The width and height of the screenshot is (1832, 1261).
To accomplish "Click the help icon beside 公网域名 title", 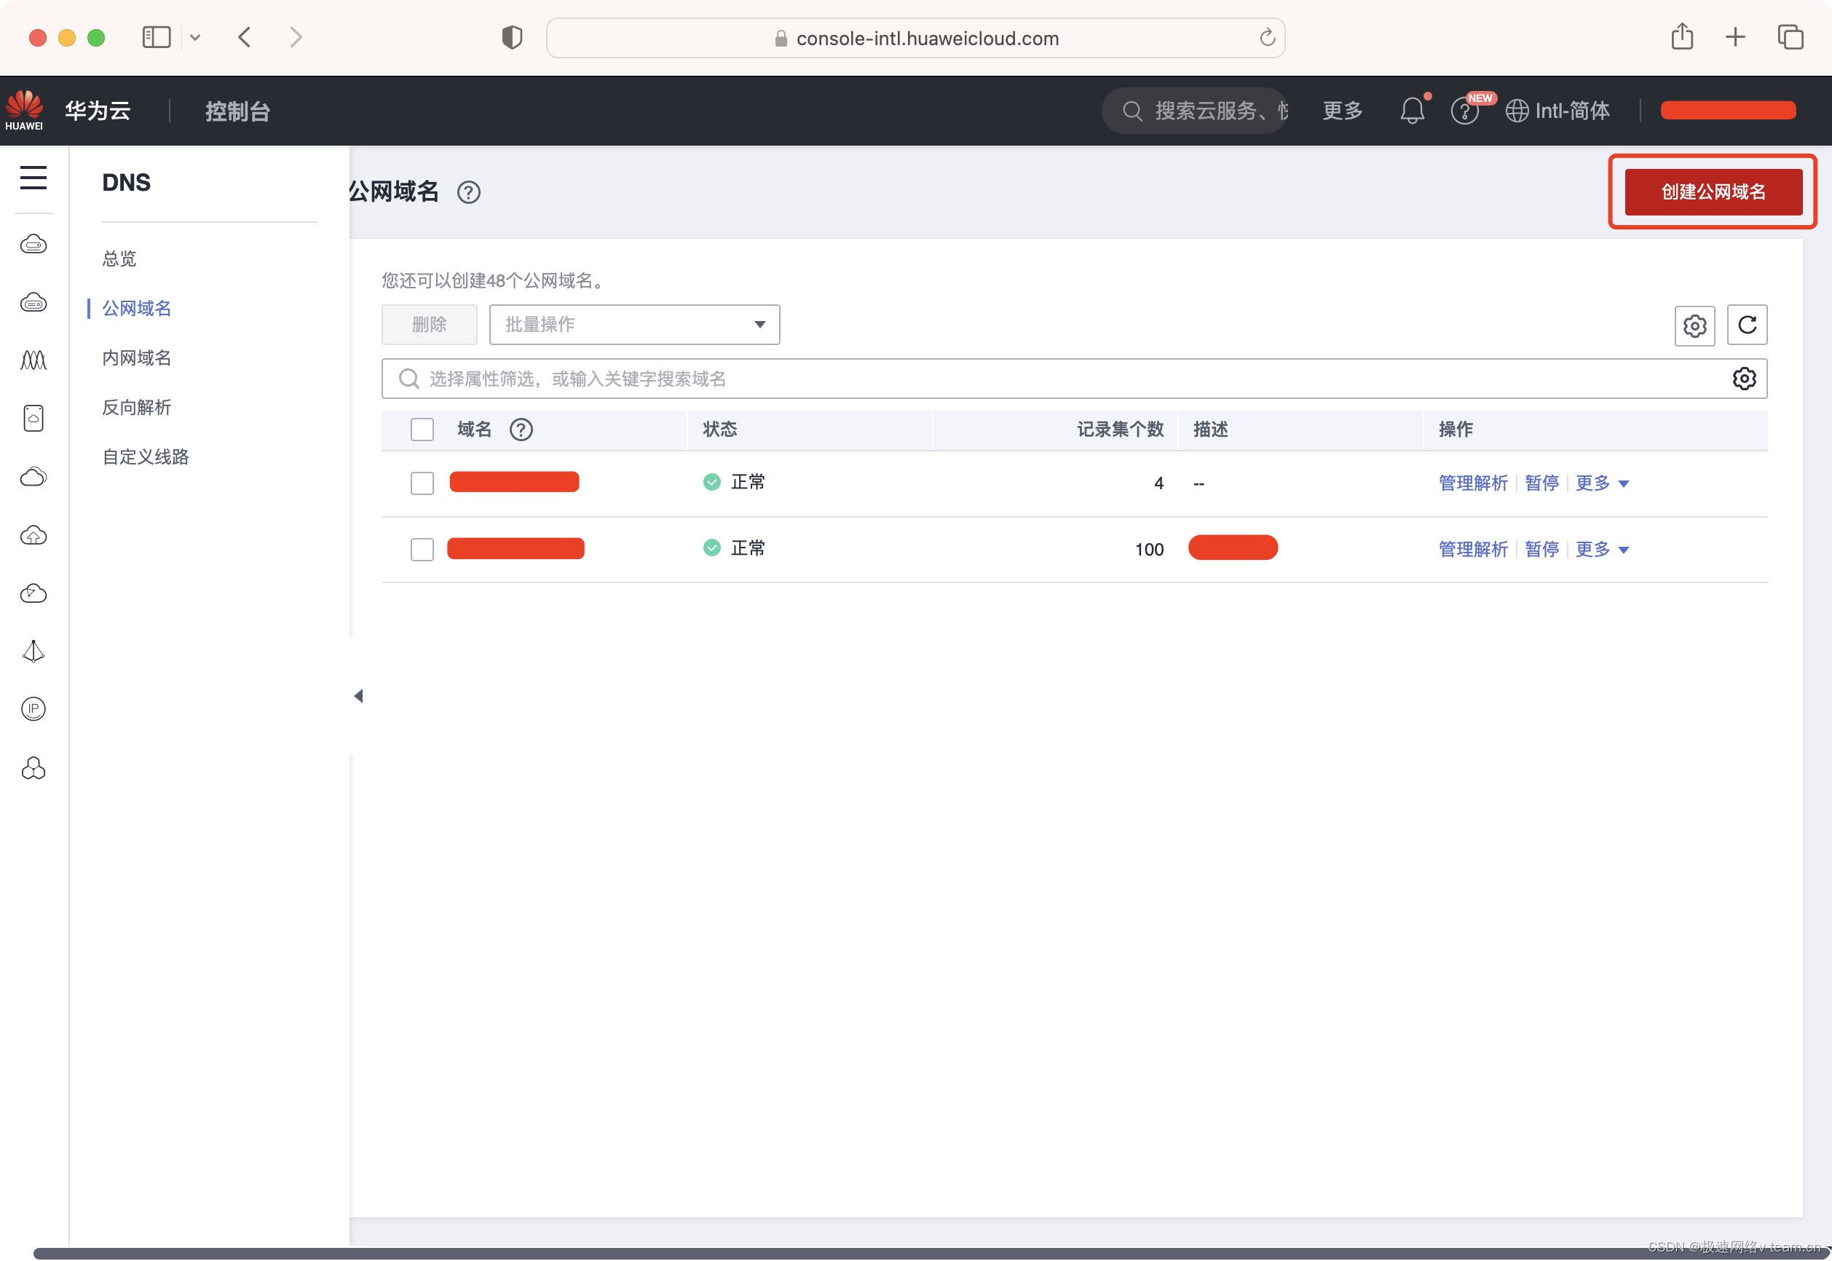I will point(468,192).
